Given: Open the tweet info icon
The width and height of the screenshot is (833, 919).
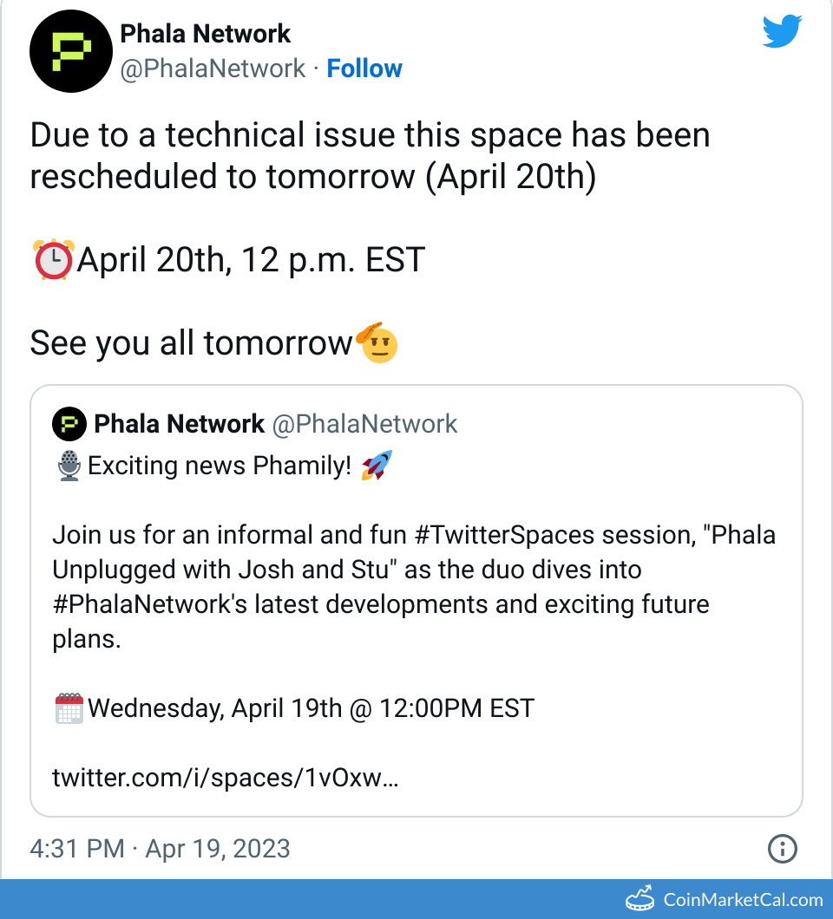Looking at the screenshot, I should click(783, 849).
